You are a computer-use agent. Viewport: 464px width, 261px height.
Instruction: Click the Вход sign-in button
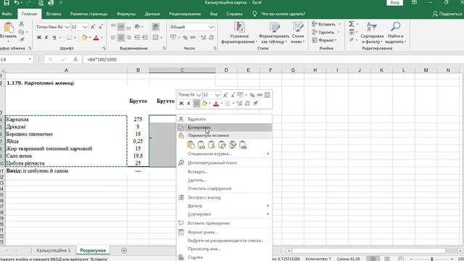tap(394, 3)
